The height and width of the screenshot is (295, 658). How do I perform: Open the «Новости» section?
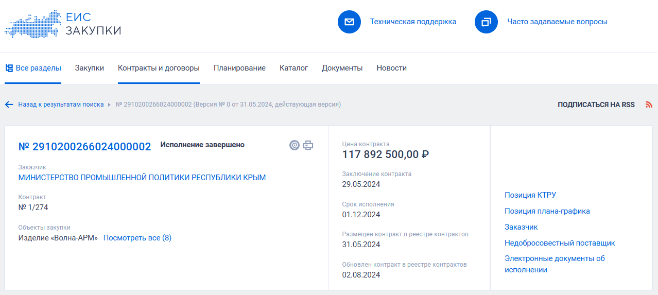(391, 68)
